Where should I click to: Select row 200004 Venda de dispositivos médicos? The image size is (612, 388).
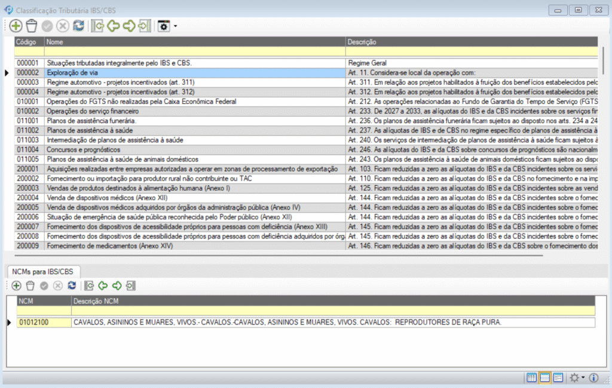point(179,198)
